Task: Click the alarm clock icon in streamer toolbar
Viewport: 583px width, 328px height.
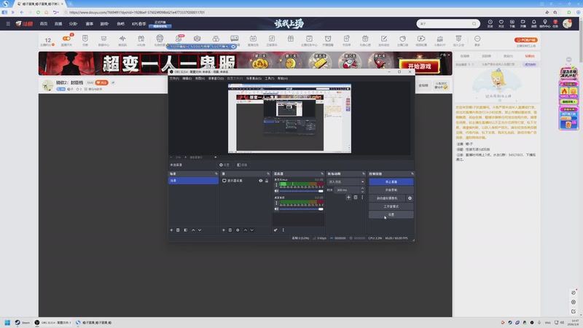Action: [328, 39]
